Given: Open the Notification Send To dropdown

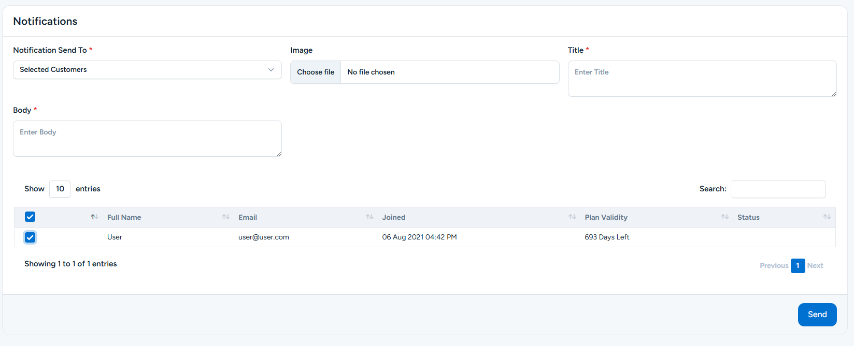Looking at the screenshot, I should pyautogui.click(x=147, y=70).
